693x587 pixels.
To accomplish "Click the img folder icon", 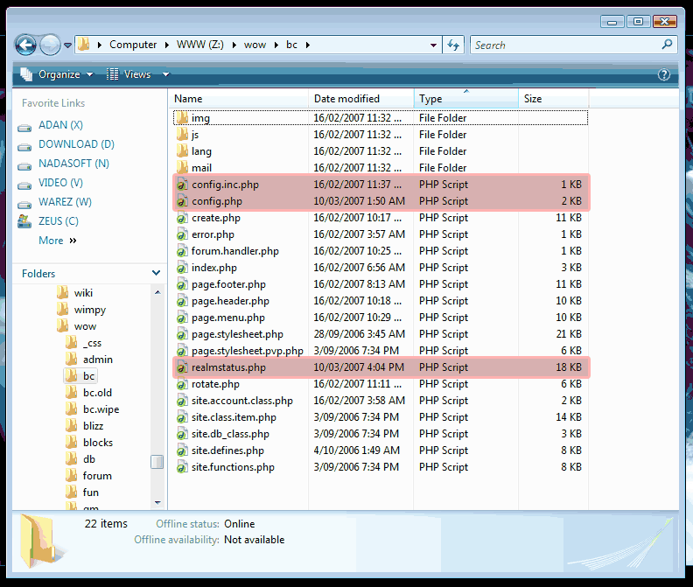I will point(182,118).
